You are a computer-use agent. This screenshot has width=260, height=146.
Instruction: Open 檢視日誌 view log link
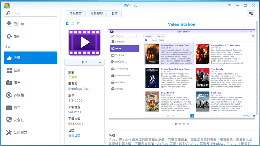point(74,135)
